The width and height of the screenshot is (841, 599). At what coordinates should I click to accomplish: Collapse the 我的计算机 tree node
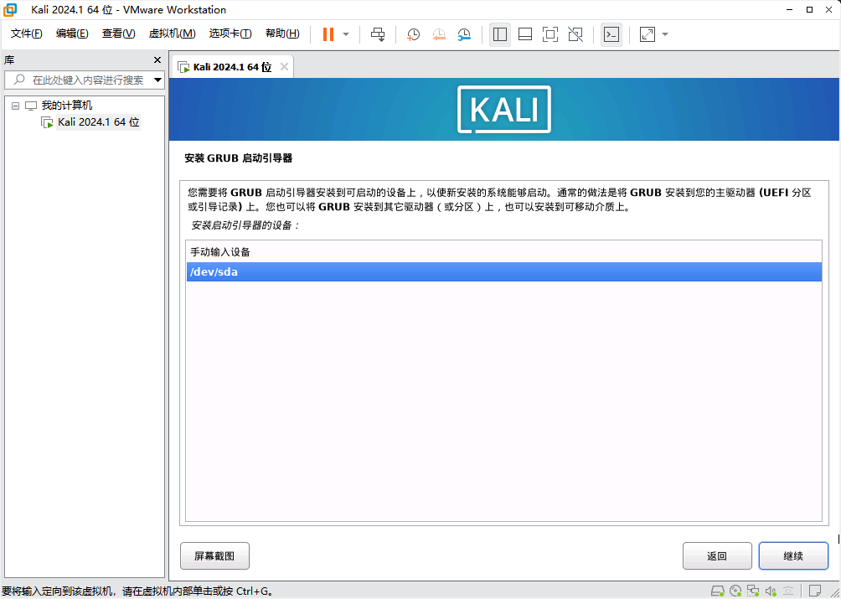pos(15,106)
